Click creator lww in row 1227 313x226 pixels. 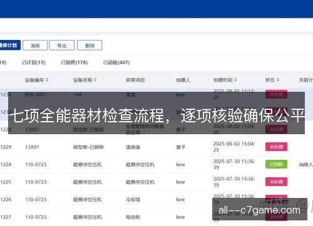coord(180,217)
